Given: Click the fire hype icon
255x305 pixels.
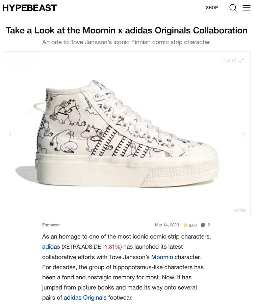Looking at the screenshot, I should [185, 225].
